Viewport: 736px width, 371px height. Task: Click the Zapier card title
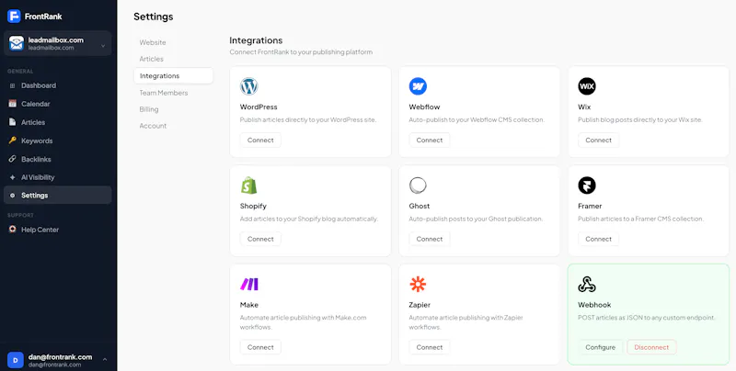(x=420, y=305)
